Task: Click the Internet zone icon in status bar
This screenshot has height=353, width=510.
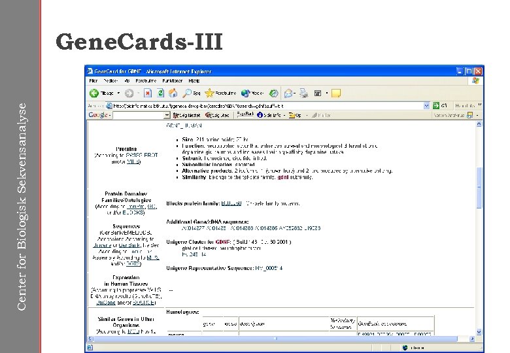Action: [x=405, y=348]
